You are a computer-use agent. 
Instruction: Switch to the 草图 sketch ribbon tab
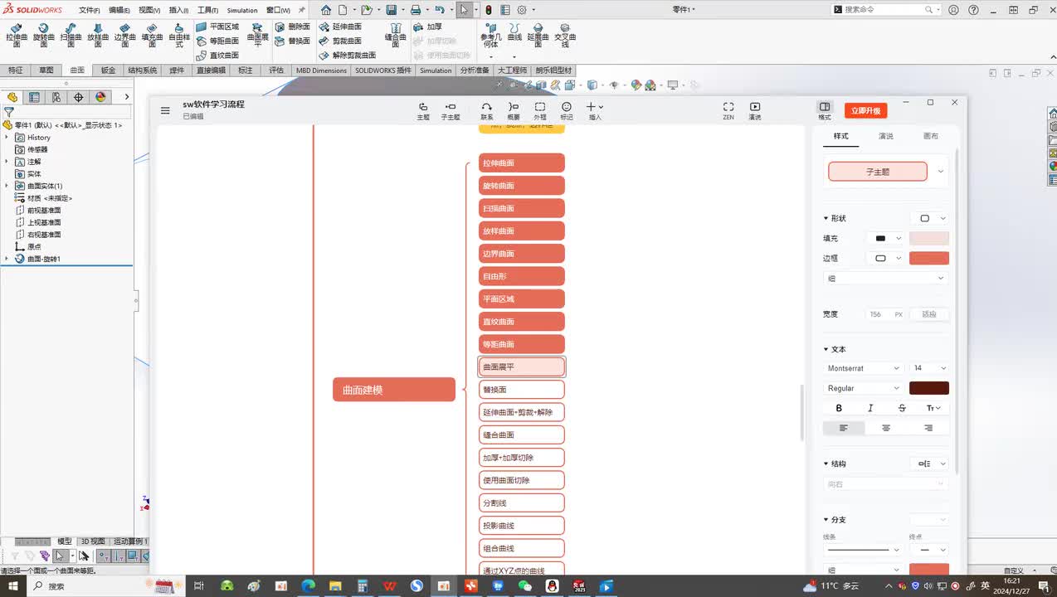pos(46,70)
